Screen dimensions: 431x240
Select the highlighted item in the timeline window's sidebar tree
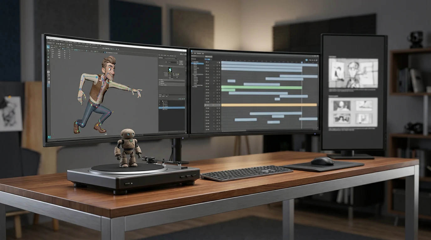point(197,64)
